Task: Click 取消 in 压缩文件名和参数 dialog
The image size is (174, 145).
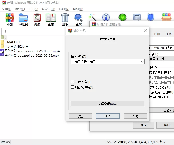Action: coord(165,125)
